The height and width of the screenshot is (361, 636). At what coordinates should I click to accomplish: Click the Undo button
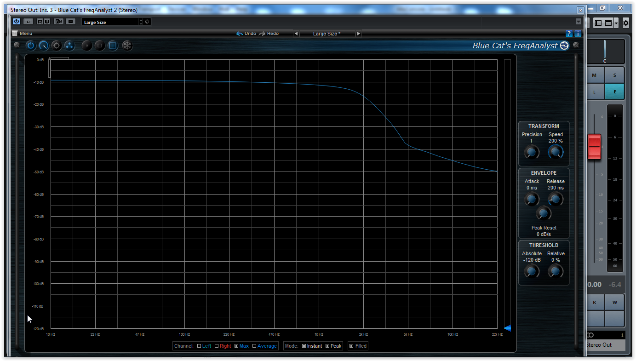click(246, 34)
